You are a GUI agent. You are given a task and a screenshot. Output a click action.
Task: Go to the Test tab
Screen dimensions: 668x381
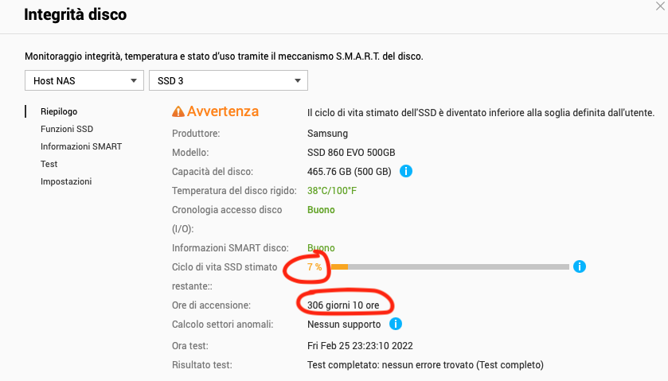(49, 164)
